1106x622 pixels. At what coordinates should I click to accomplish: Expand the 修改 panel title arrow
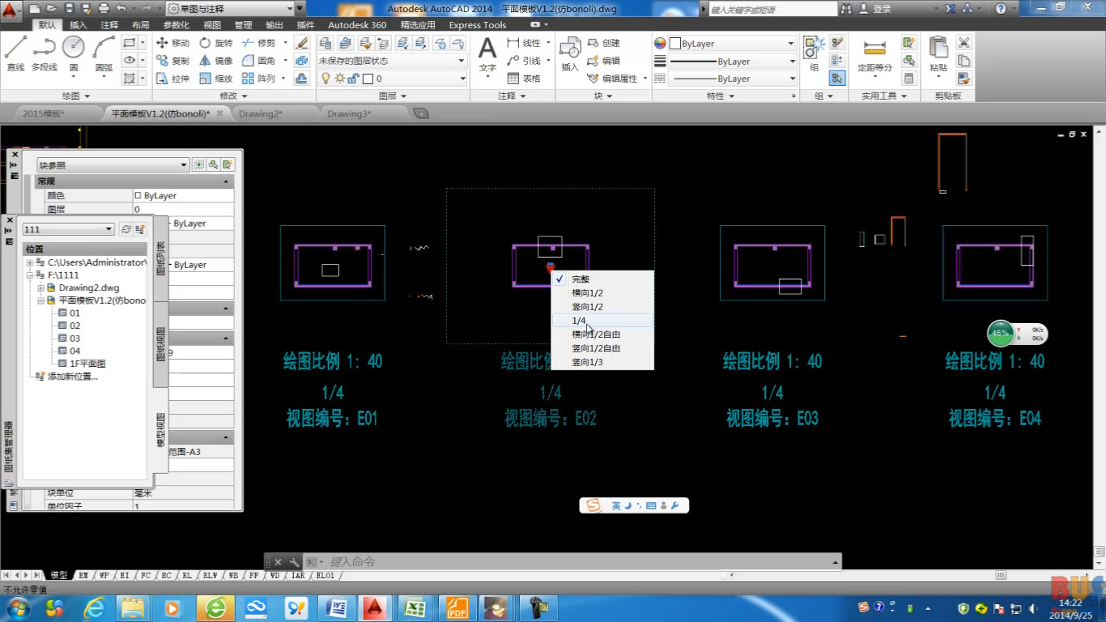click(x=245, y=96)
